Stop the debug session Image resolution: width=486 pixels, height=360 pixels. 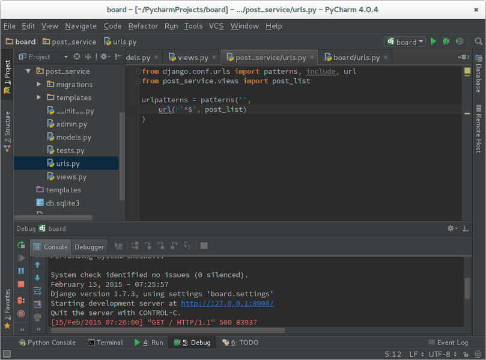(x=21, y=284)
